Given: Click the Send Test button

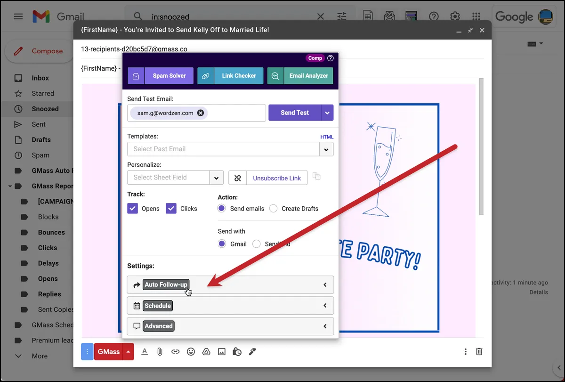Looking at the screenshot, I should click(295, 113).
